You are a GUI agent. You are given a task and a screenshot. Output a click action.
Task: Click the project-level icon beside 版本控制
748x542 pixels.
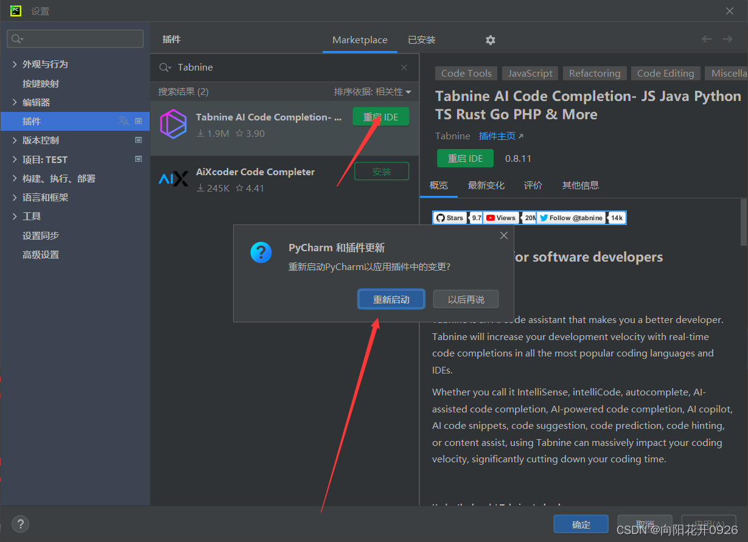(x=138, y=140)
